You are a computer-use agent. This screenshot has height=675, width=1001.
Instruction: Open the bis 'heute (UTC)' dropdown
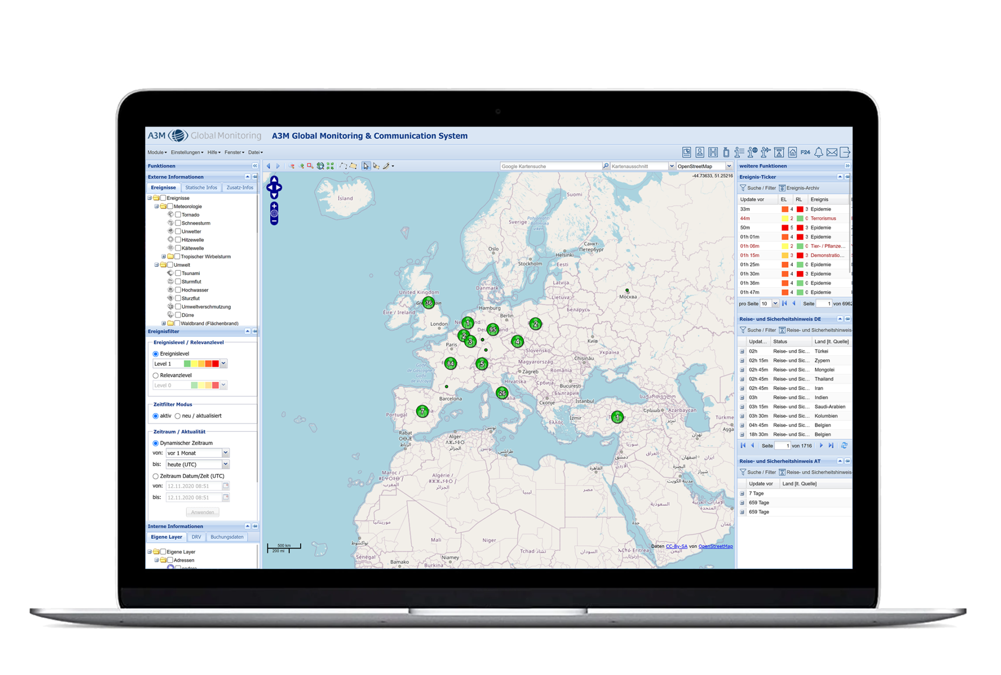(x=225, y=464)
